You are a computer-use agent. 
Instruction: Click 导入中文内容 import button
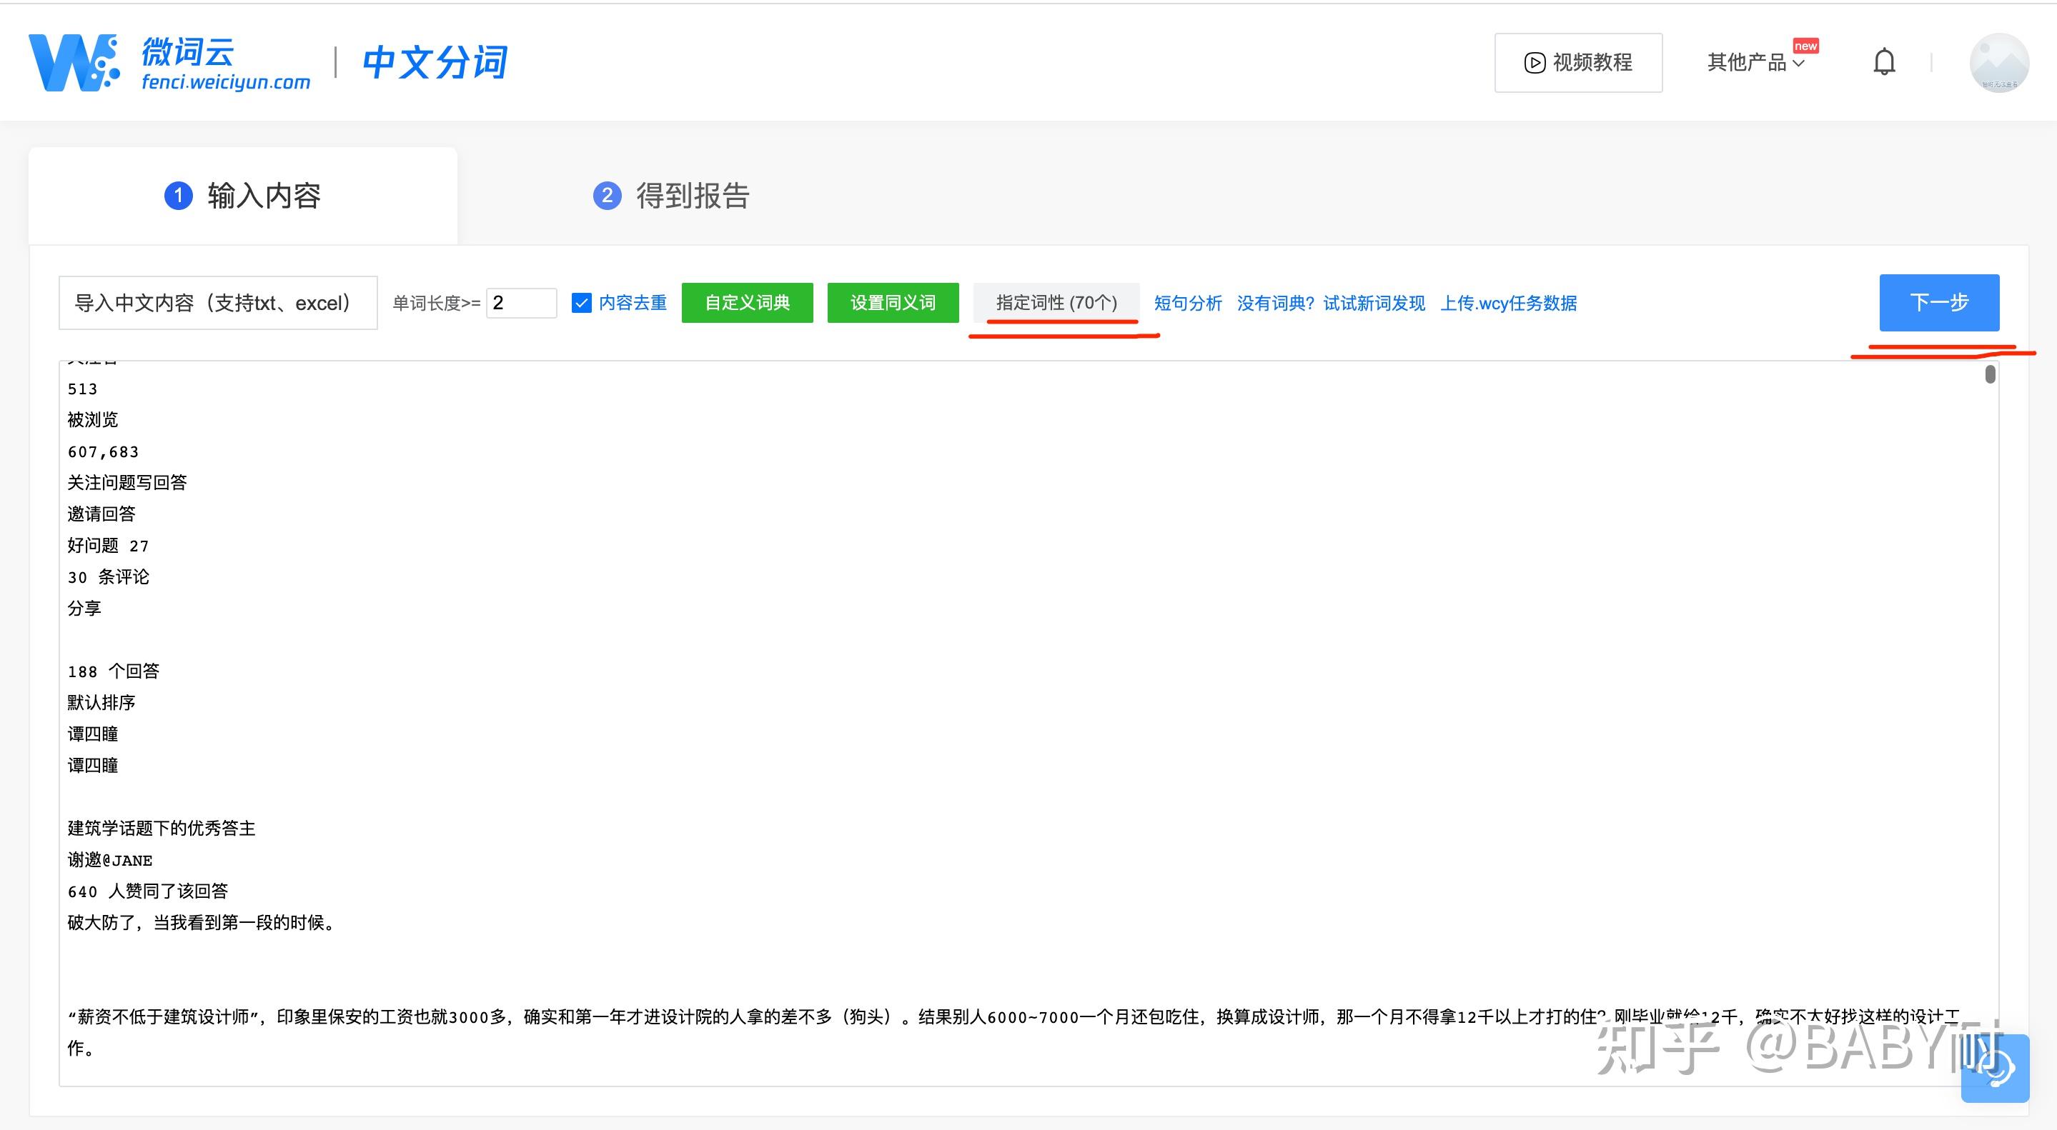pos(217,302)
